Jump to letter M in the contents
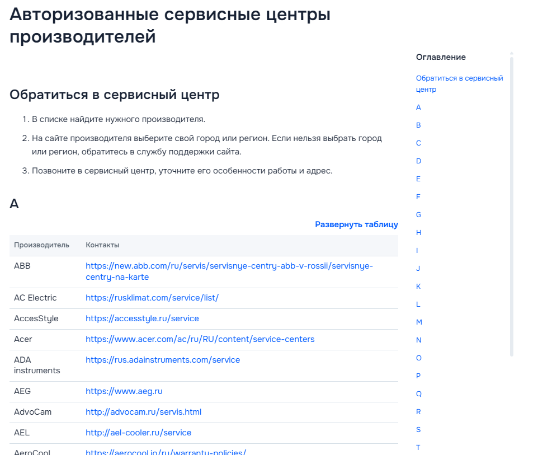The width and height of the screenshot is (538, 455). tap(419, 322)
